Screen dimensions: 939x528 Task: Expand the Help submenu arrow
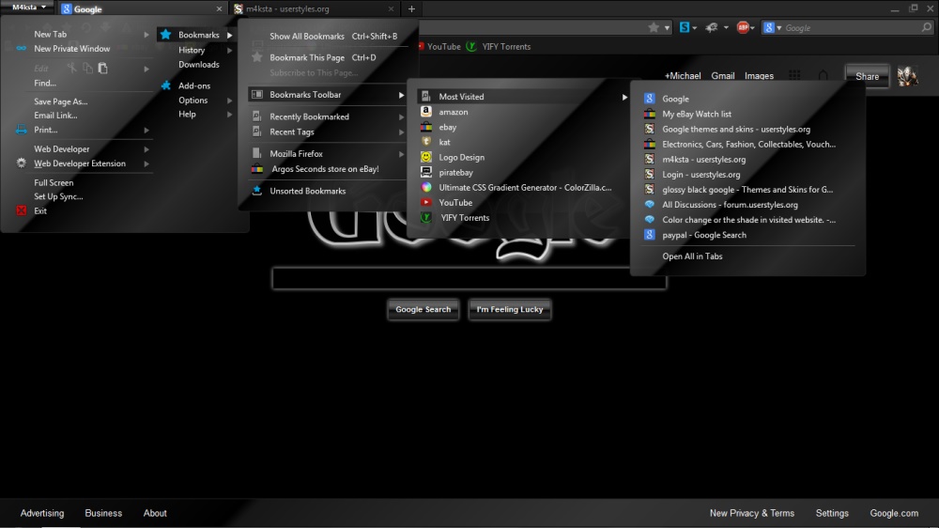229,115
